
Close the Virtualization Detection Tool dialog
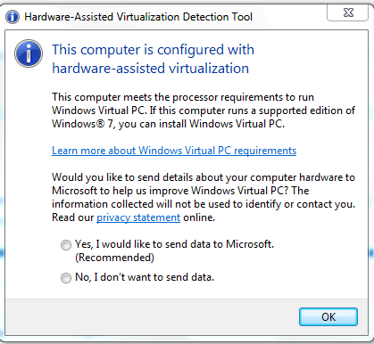tap(347, 13)
